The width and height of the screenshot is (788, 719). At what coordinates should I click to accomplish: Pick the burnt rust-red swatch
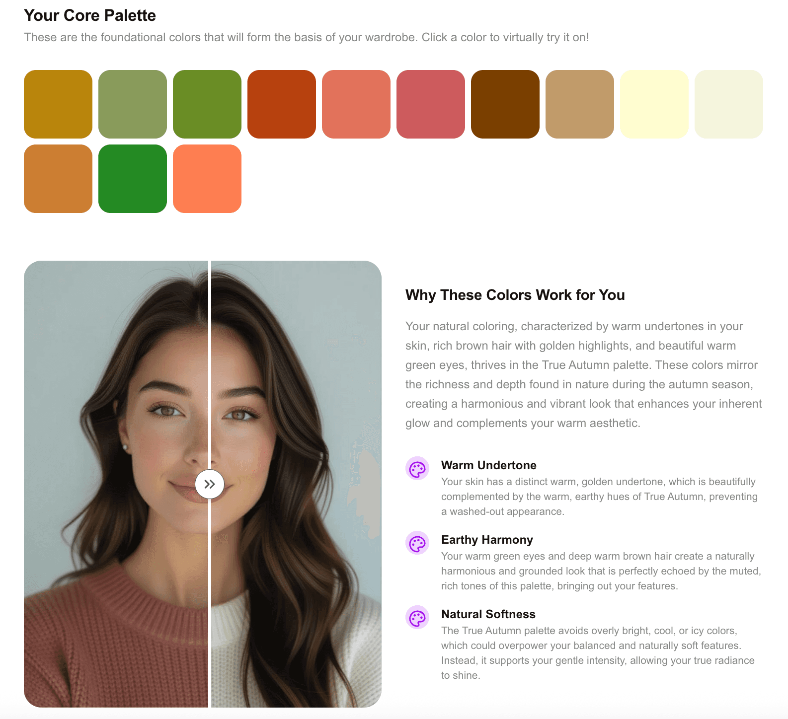[282, 104]
